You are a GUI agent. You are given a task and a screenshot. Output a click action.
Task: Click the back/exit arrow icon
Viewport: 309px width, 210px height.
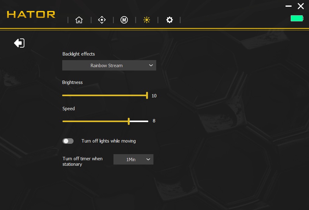19,43
